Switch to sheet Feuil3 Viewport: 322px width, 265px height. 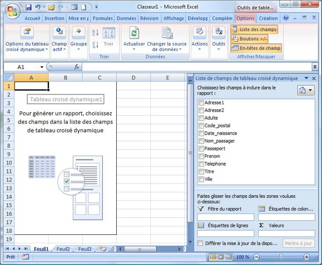point(85,249)
